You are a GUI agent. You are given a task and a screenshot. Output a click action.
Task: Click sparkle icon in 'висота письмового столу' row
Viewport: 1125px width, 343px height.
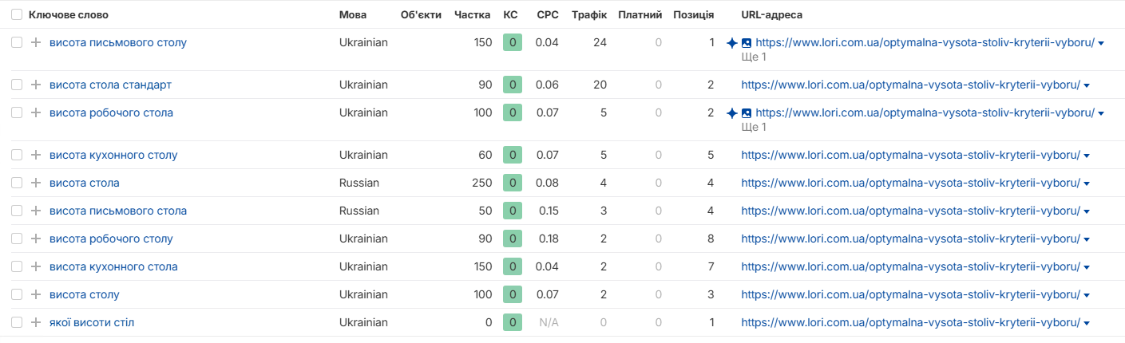pyautogui.click(x=731, y=42)
